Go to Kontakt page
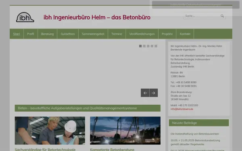Image resolution: width=242 pixels, height=151 pixels. (185, 34)
